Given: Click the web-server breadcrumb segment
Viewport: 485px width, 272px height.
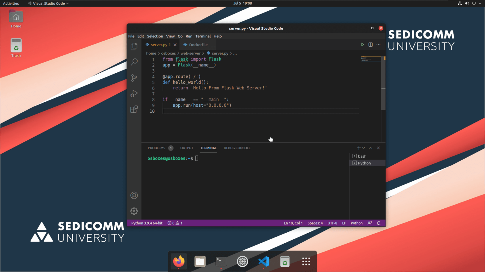Looking at the screenshot, I should click(x=190, y=53).
